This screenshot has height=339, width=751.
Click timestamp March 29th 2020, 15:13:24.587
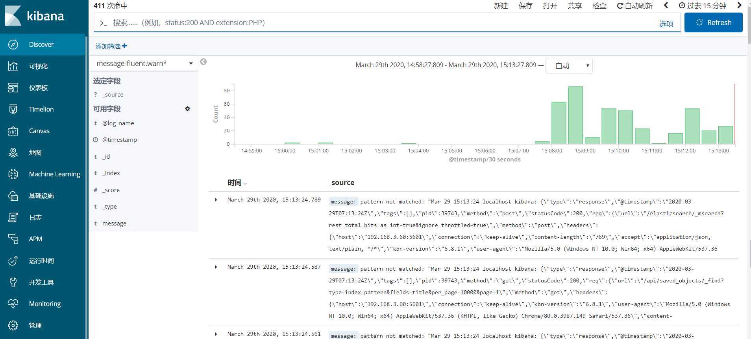274,267
